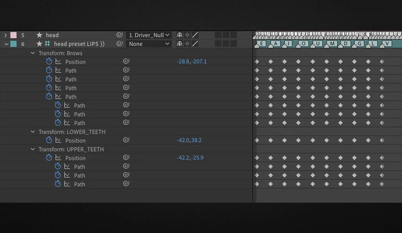Click the graph icon for UPPER_TEETH Position
This screenshot has height=233, width=402.
[58, 157]
